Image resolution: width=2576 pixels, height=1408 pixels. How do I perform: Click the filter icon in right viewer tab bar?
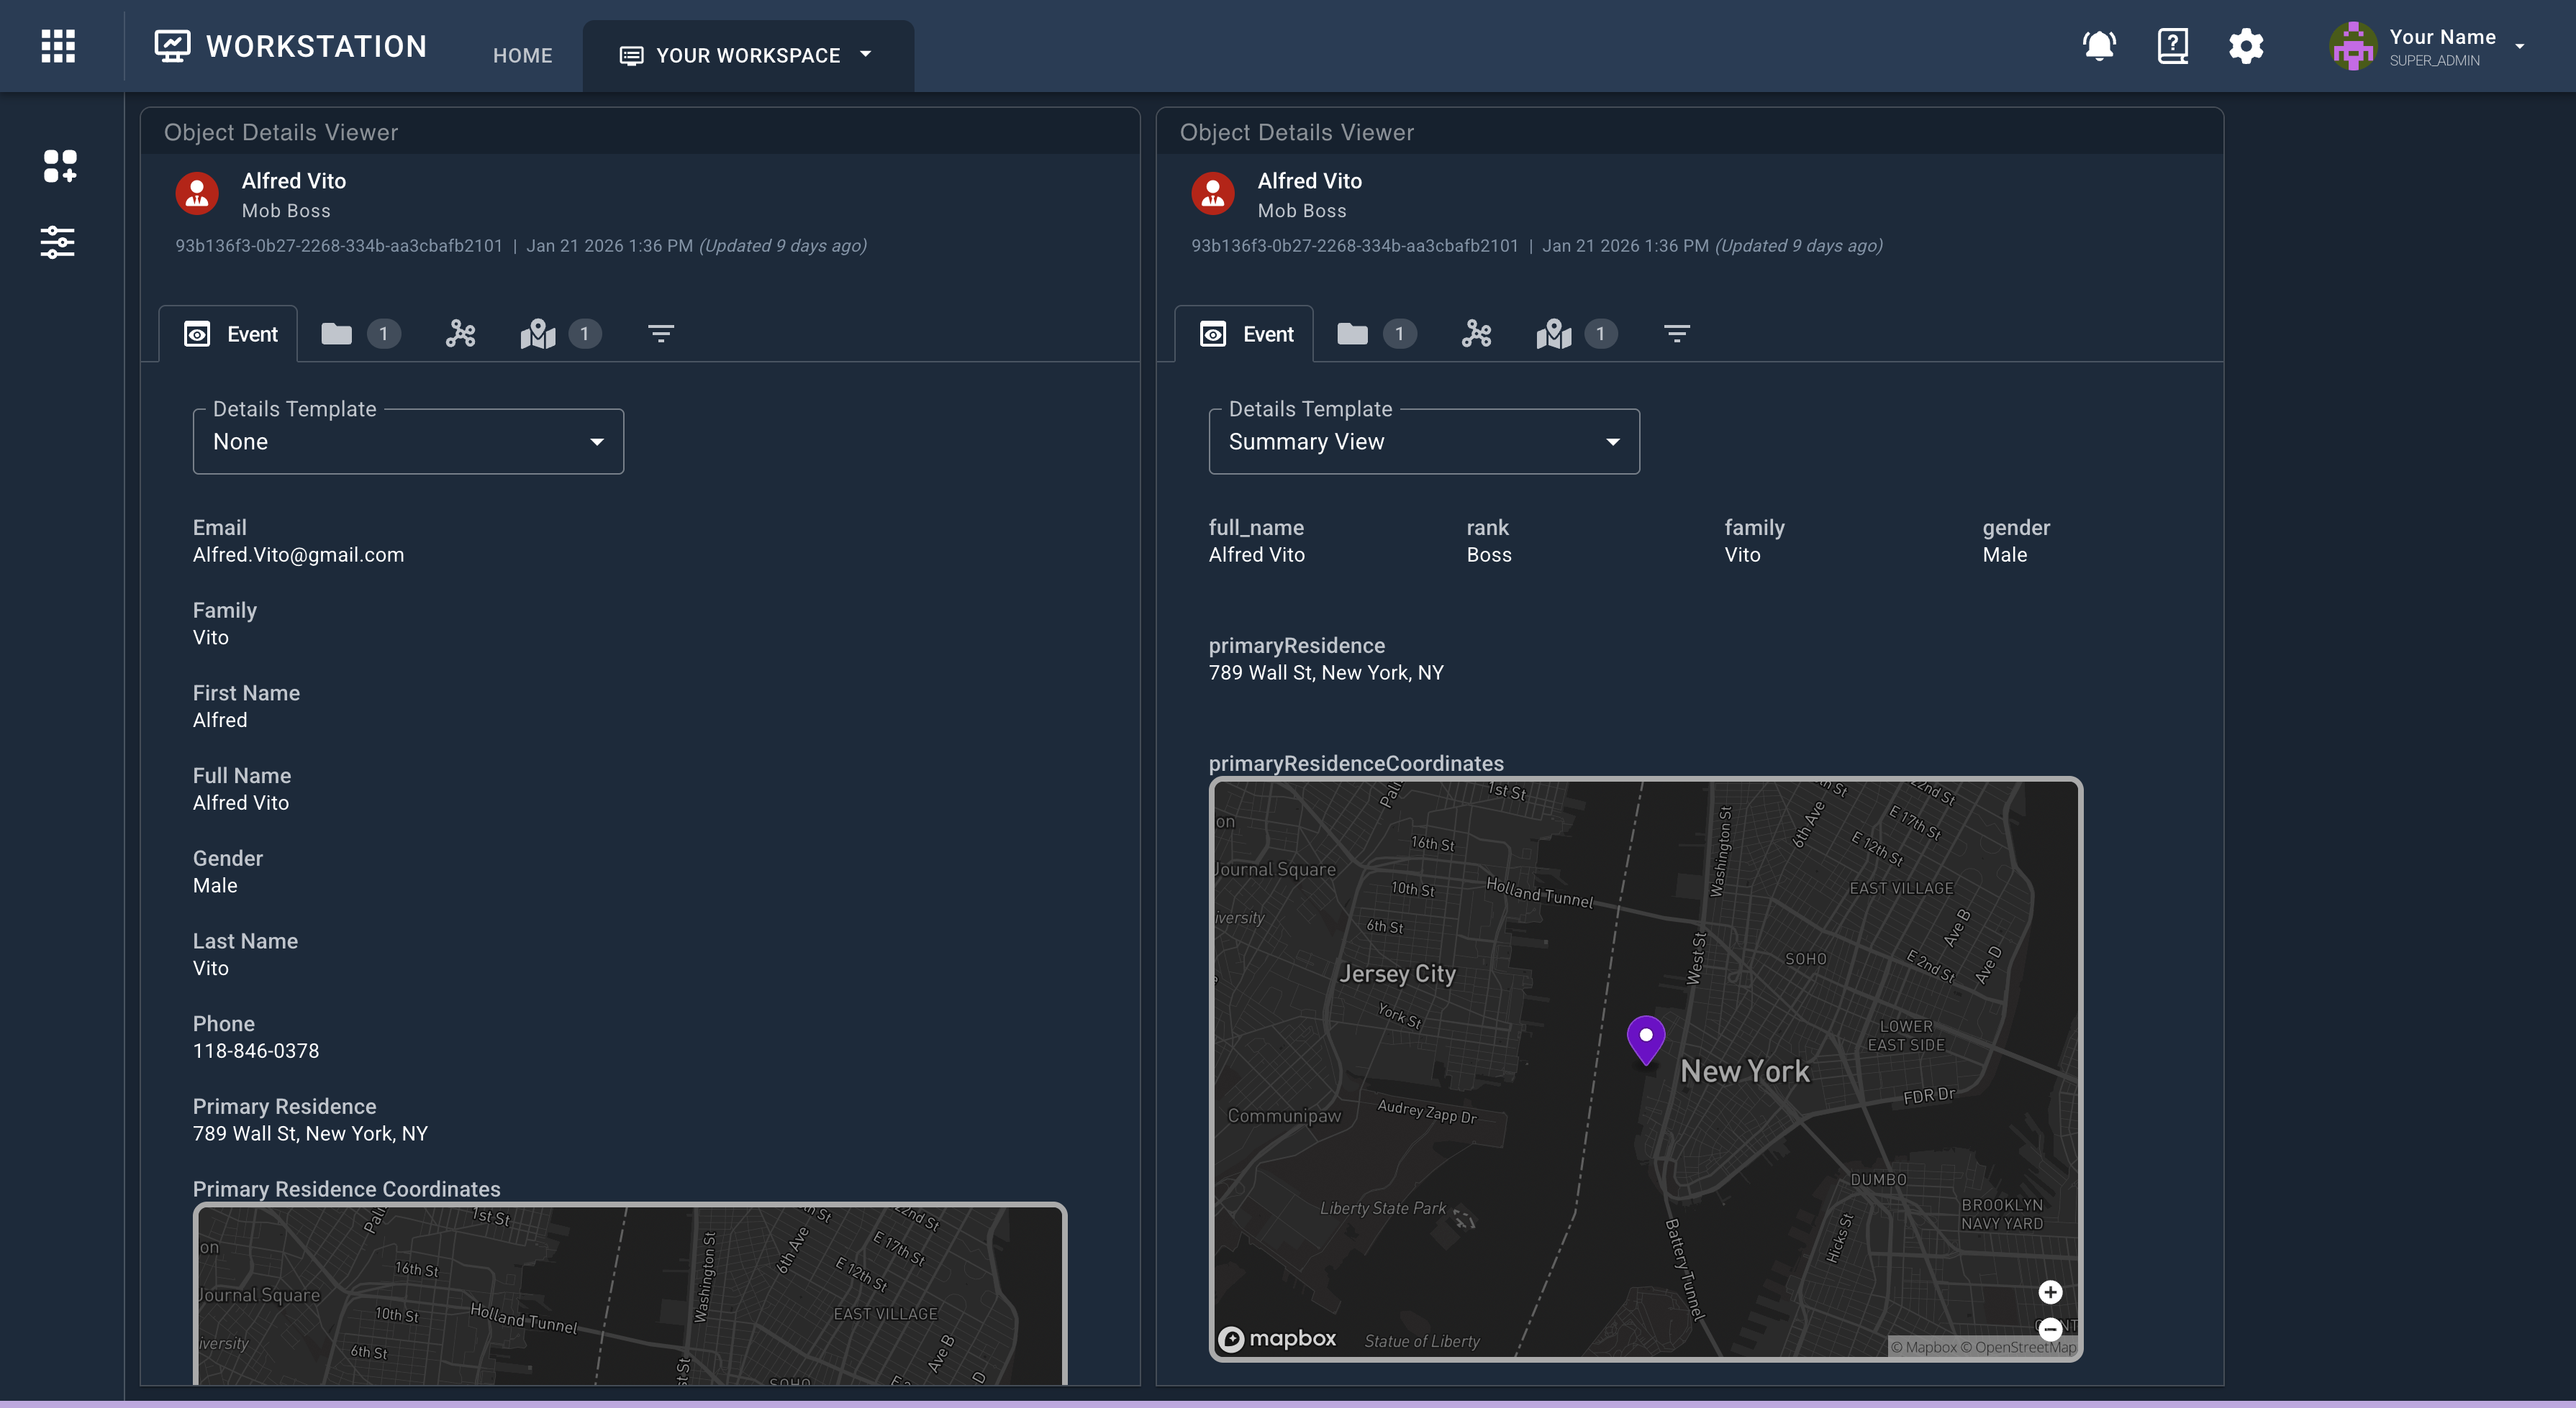(1677, 334)
